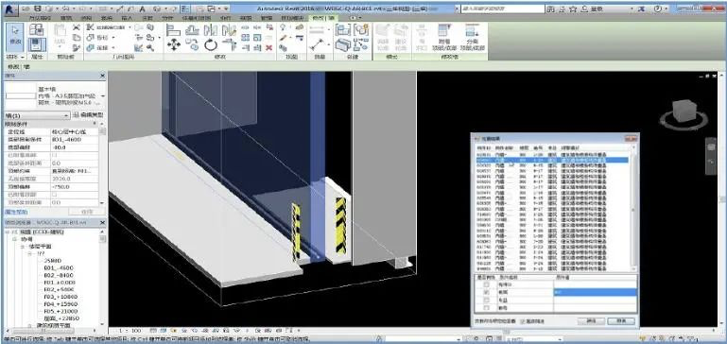Click the 编辑类型 edit type button
The height and width of the screenshot is (344, 727).
click(89, 115)
